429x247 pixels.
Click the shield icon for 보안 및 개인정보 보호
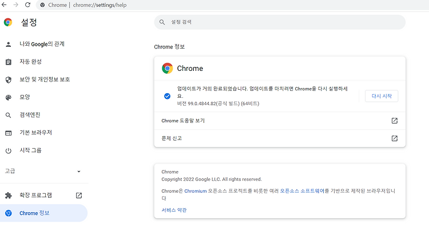click(x=9, y=80)
